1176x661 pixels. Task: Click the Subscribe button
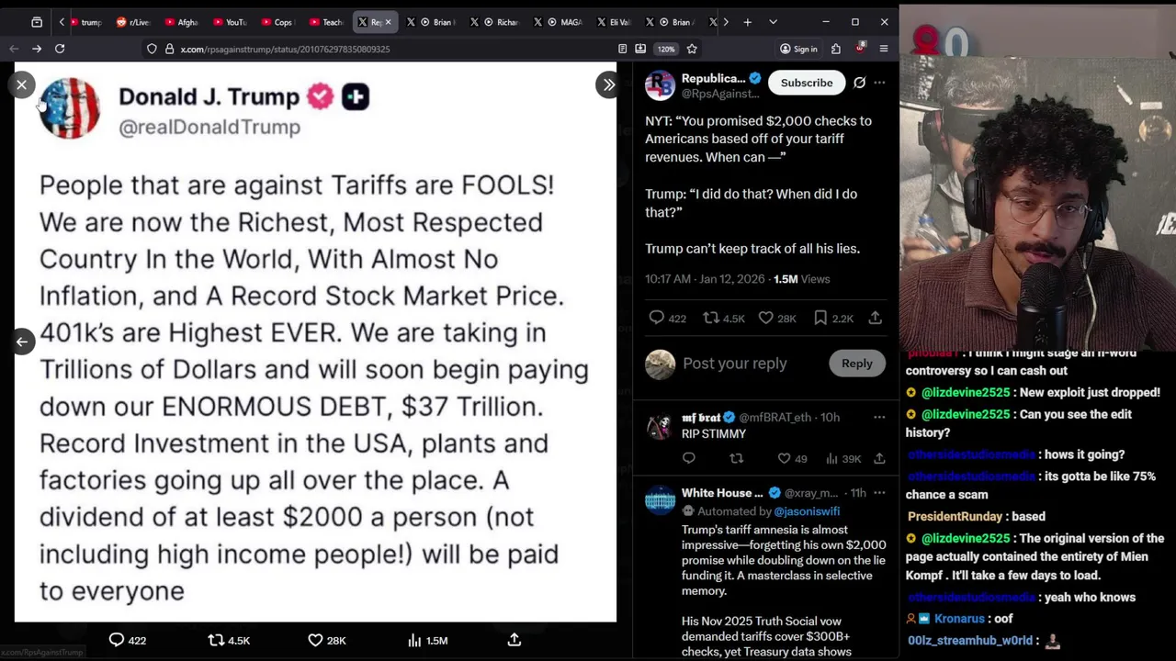coord(807,83)
